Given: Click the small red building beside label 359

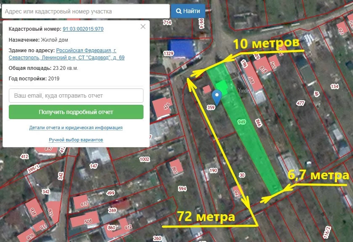Looking at the screenshot, I should click(207, 89).
